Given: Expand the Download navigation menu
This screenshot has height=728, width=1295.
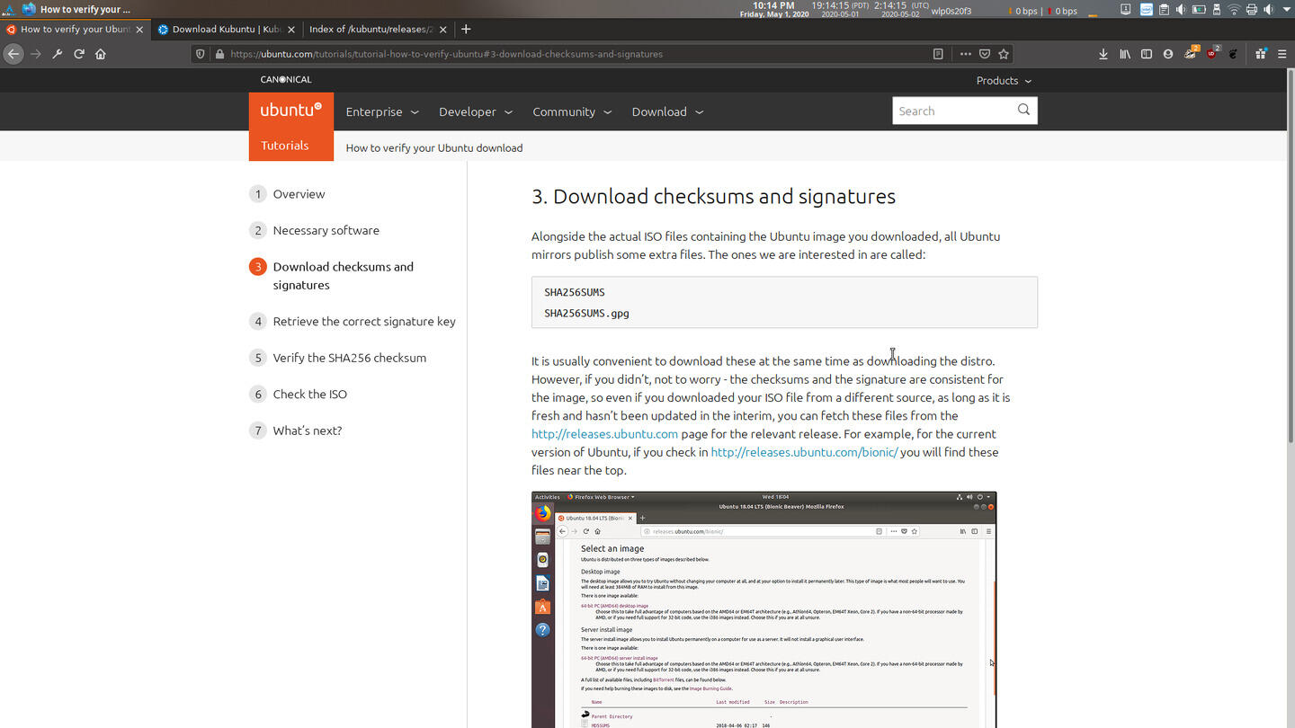Looking at the screenshot, I should (x=667, y=111).
